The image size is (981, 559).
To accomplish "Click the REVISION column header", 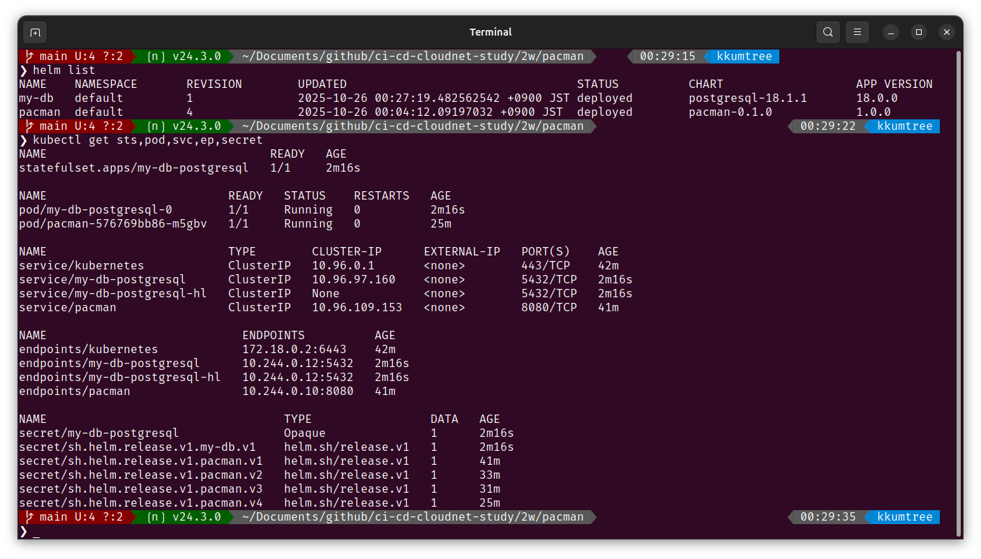I will (214, 84).
